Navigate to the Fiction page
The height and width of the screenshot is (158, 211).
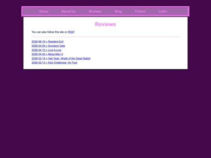[140, 11]
